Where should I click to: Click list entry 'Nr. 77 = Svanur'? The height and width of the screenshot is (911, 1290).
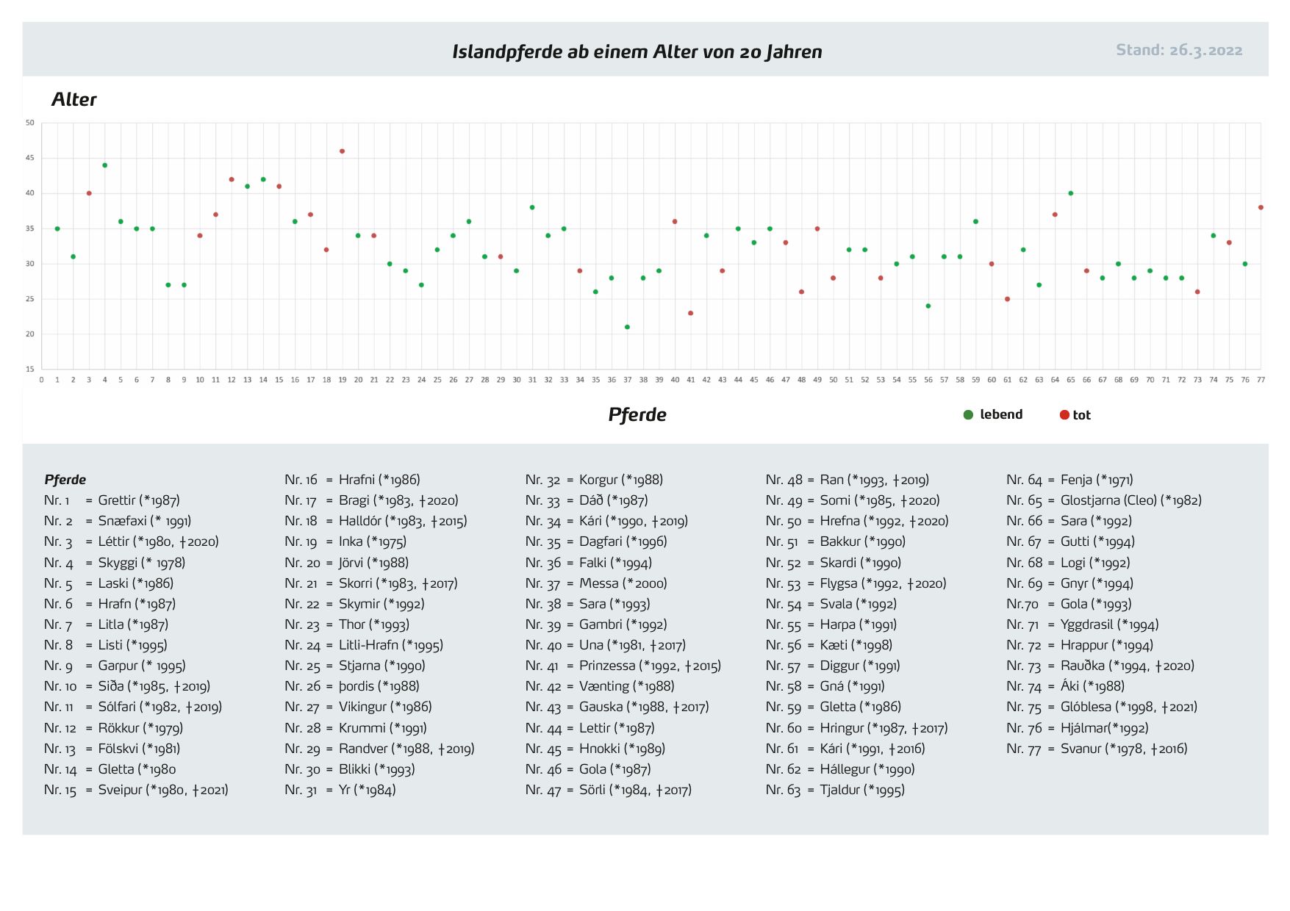[x=1097, y=749]
